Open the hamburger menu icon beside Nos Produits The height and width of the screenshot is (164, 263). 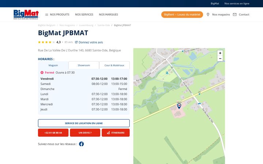coord(47,15)
